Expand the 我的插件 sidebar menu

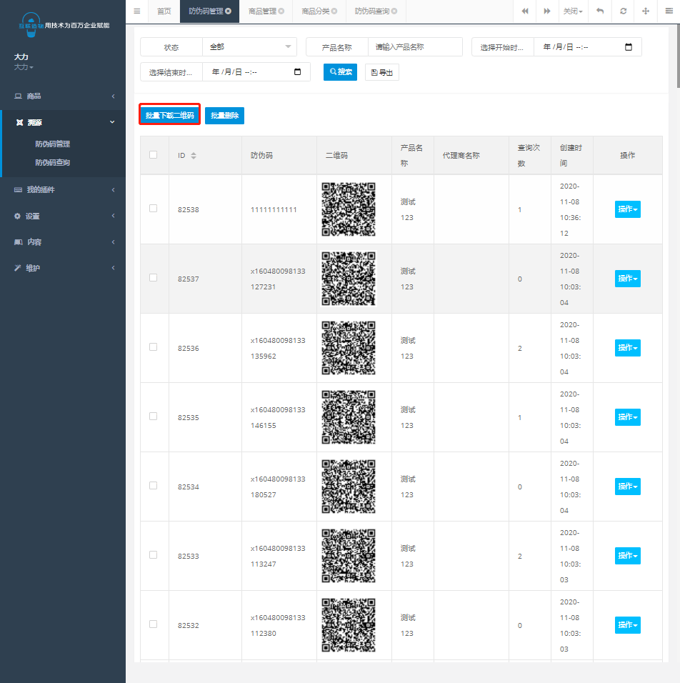pyautogui.click(x=63, y=190)
